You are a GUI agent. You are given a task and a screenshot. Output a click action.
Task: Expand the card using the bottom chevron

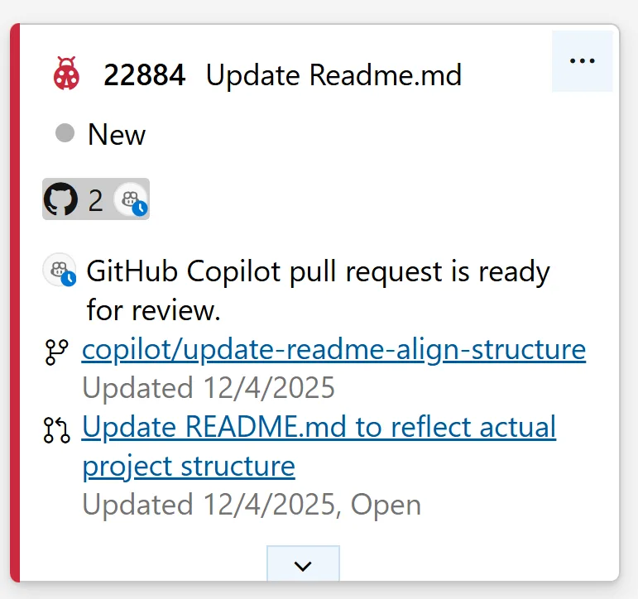coord(303,566)
